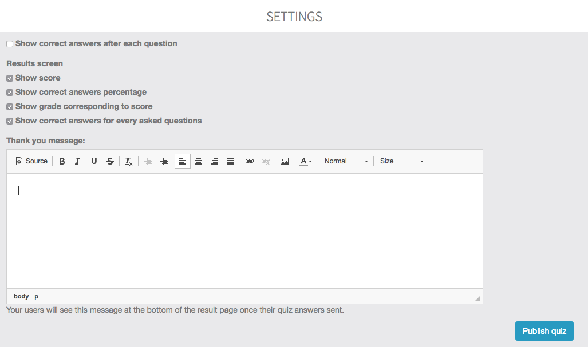Insert an image into the message

[x=285, y=161]
